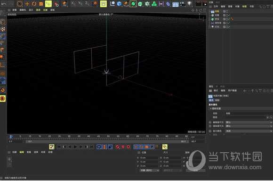The width and height of the screenshot is (273, 181).
Task: Open the purple Linear Field icon
Action: click(x=161, y=4)
